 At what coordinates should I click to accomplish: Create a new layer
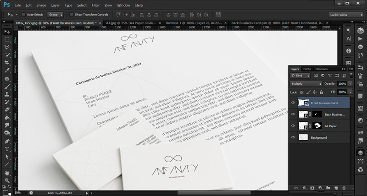(336, 188)
